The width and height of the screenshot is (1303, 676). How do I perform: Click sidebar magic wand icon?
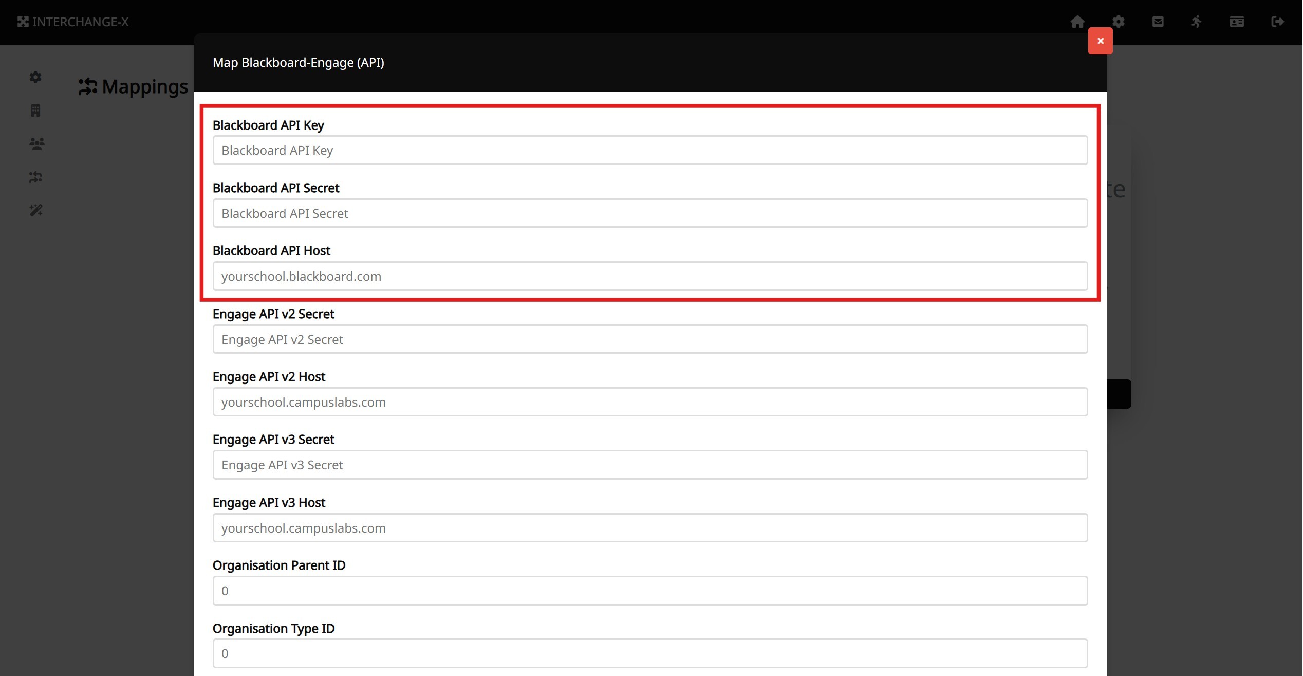(x=36, y=210)
